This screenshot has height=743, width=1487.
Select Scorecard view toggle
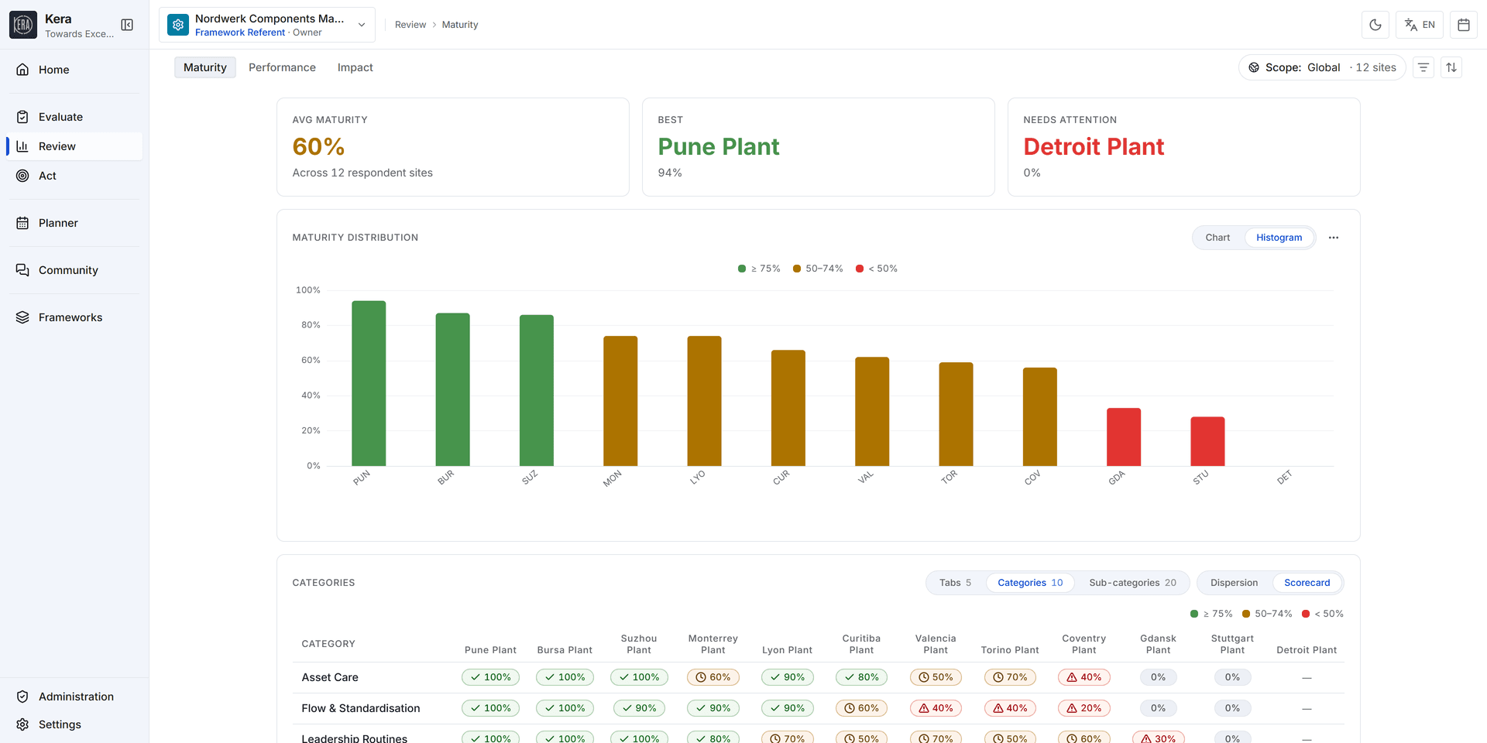coord(1307,583)
